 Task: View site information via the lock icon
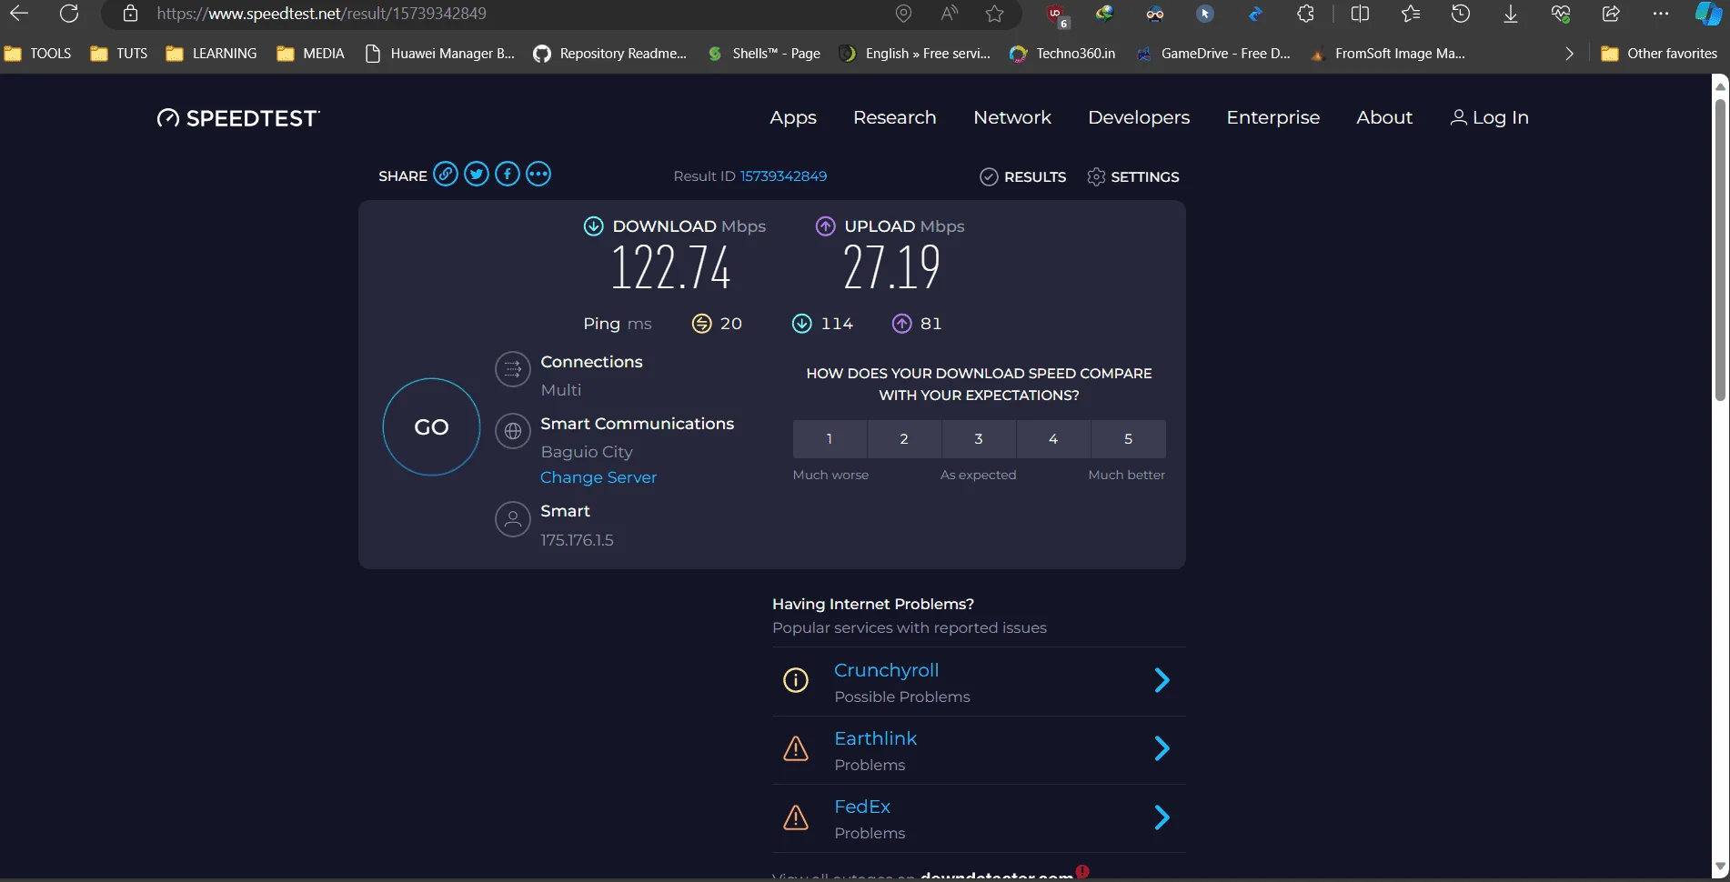(x=130, y=14)
